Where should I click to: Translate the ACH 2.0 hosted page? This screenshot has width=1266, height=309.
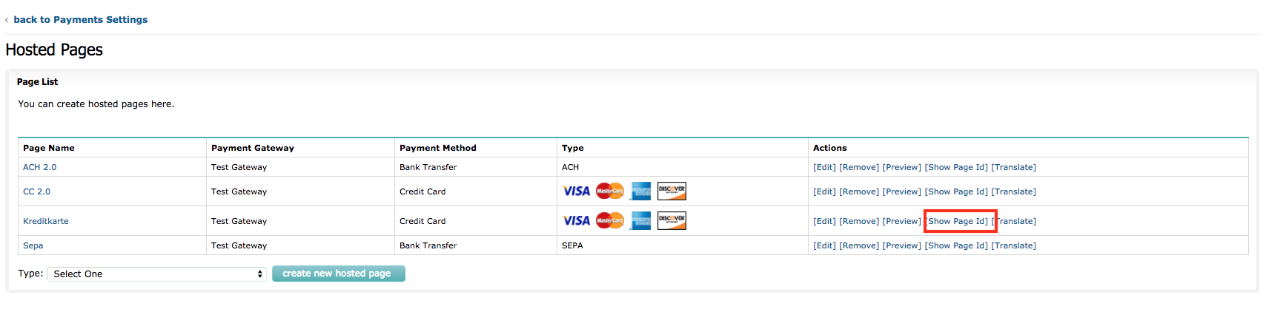pyautogui.click(x=1013, y=167)
